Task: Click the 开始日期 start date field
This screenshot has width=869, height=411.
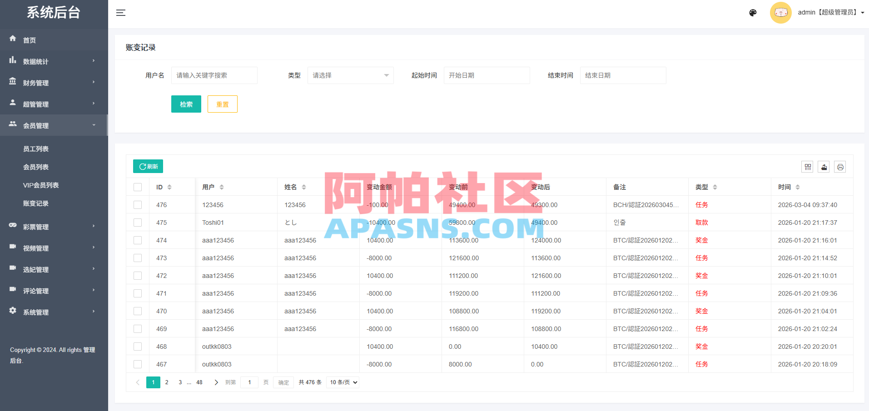Action: (x=487, y=75)
